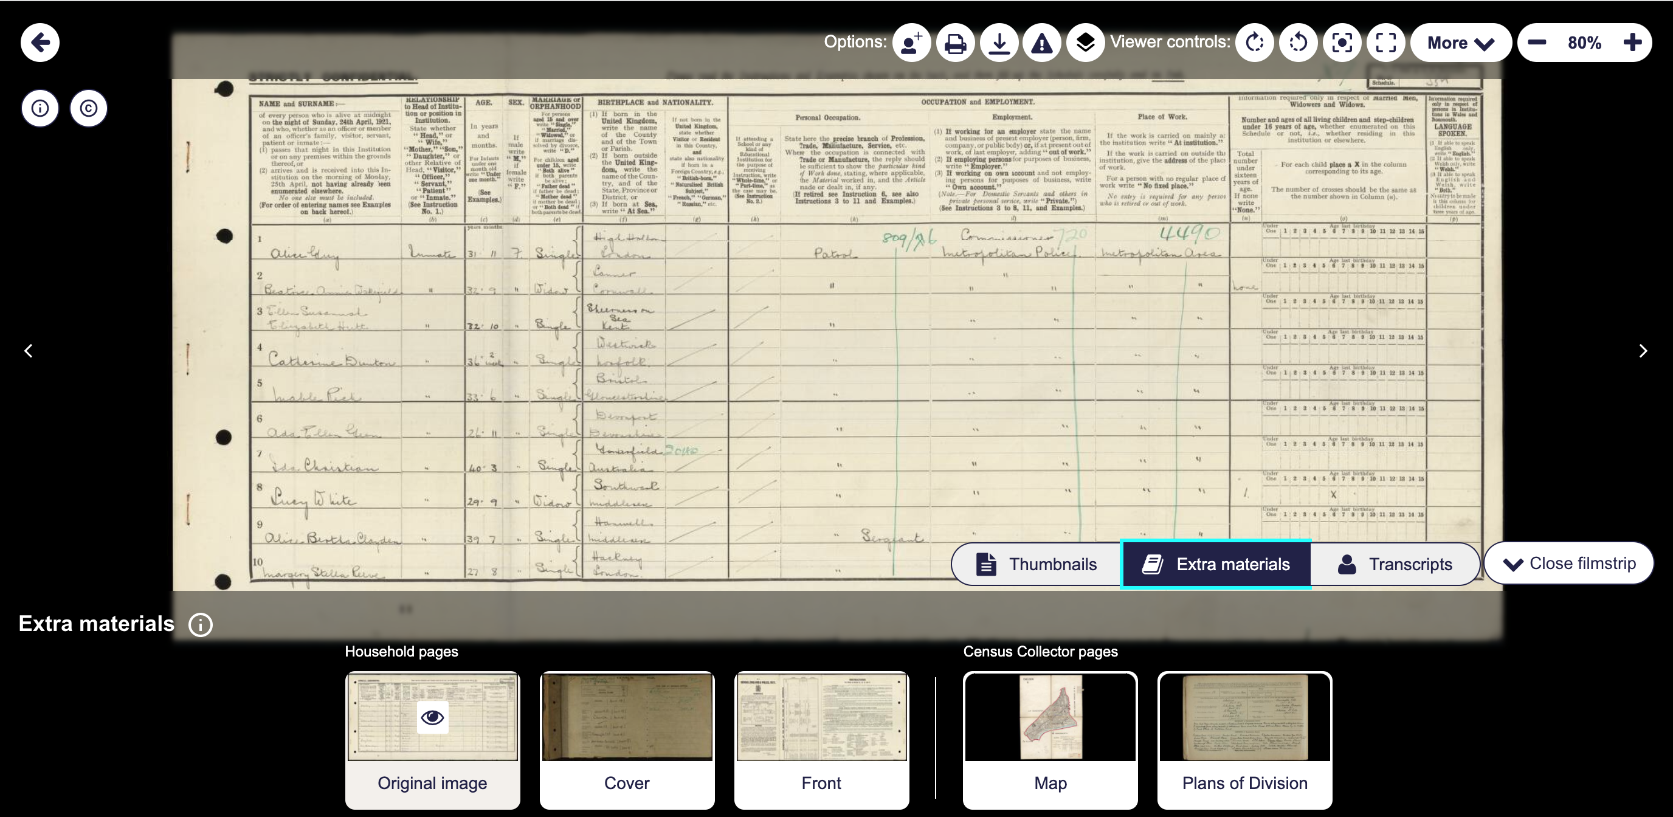Recenter the image with focus icon
The height and width of the screenshot is (817, 1673).
click(1342, 43)
